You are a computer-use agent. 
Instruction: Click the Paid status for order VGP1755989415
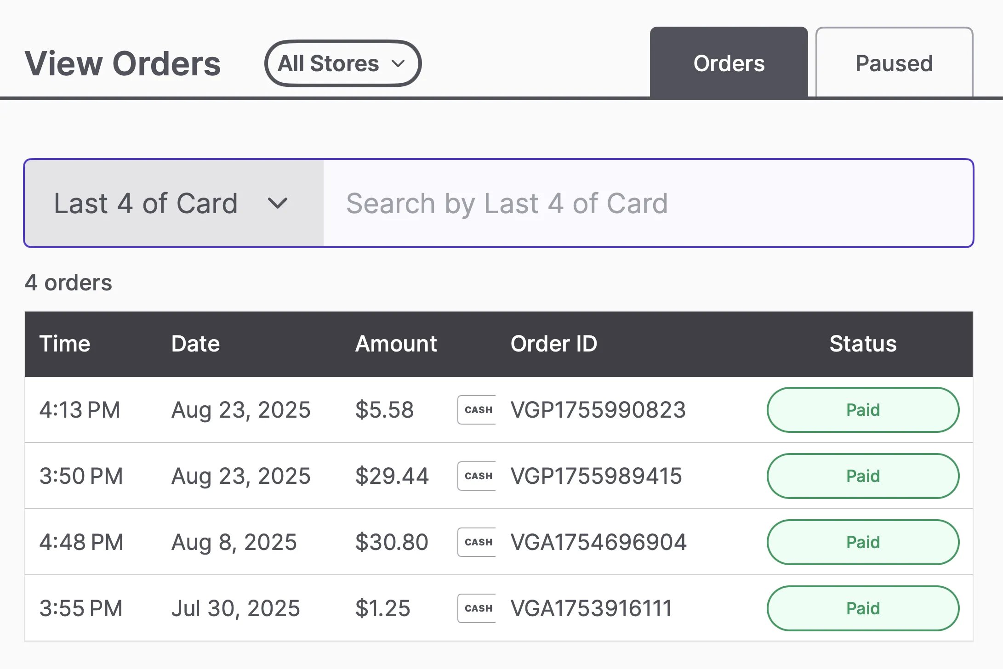(863, 476)
